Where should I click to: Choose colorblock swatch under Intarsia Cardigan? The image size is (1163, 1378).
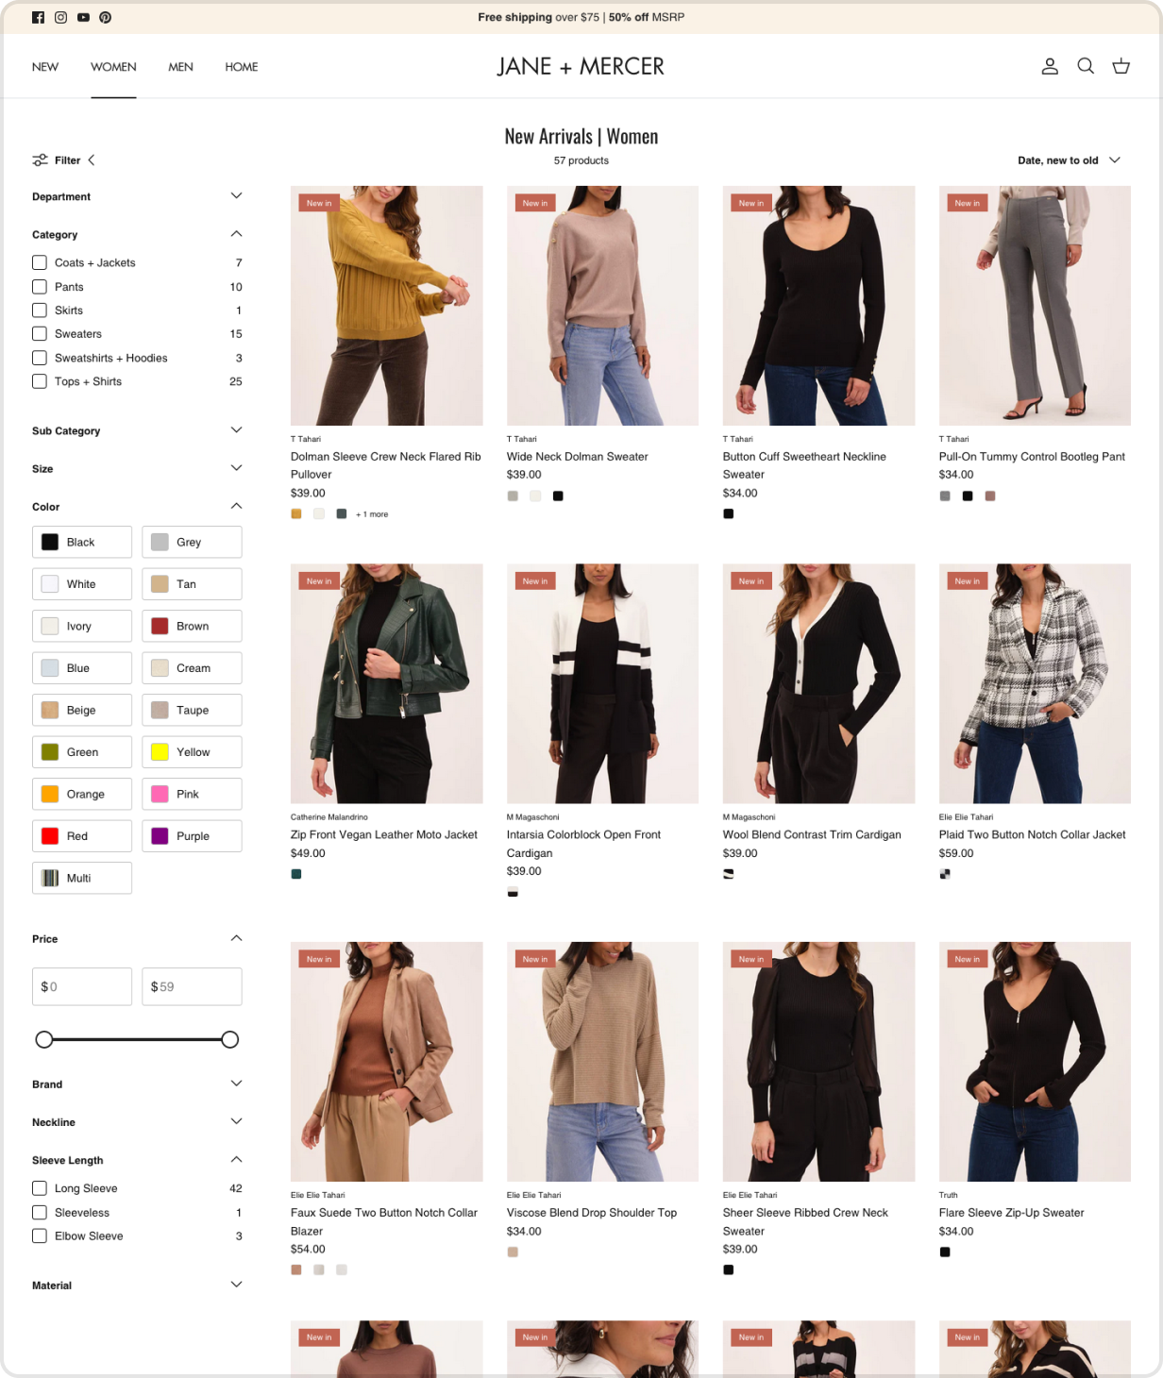pos(513,892)
